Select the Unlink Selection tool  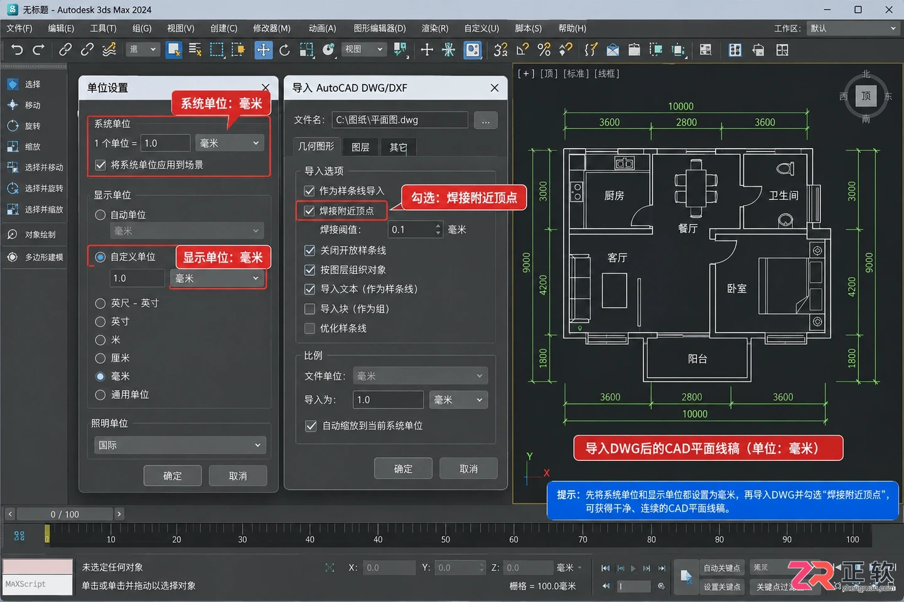(x=87, y=50)
